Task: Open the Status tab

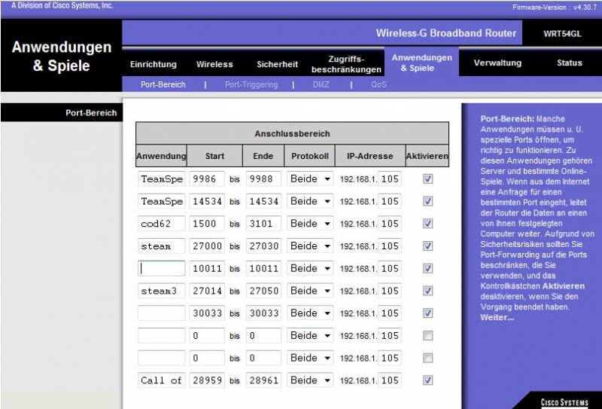Action: 569,63
